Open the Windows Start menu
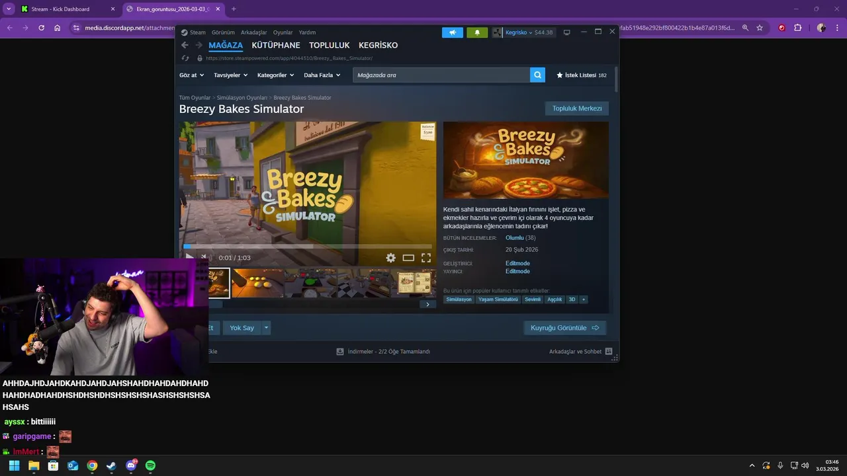Screen dimensions: 847x476 (14, 465)
